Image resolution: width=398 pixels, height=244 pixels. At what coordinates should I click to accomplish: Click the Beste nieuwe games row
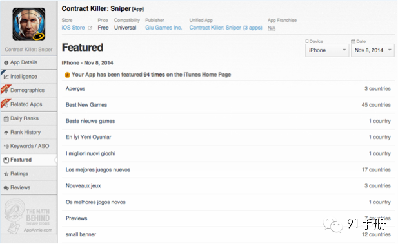coord(228,121)
